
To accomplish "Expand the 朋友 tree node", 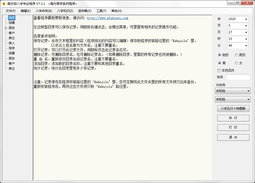I will coord(6,28).
